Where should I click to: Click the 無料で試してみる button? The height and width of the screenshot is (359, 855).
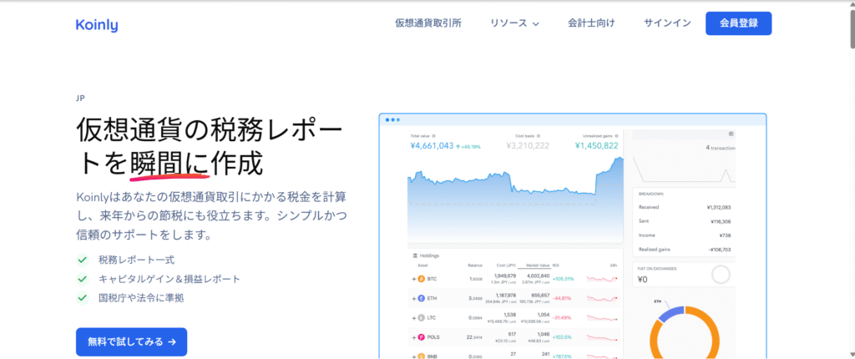point(131,341)
